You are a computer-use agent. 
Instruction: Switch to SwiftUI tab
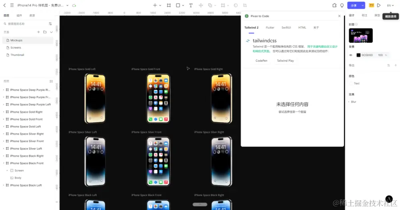pos(286,28)
